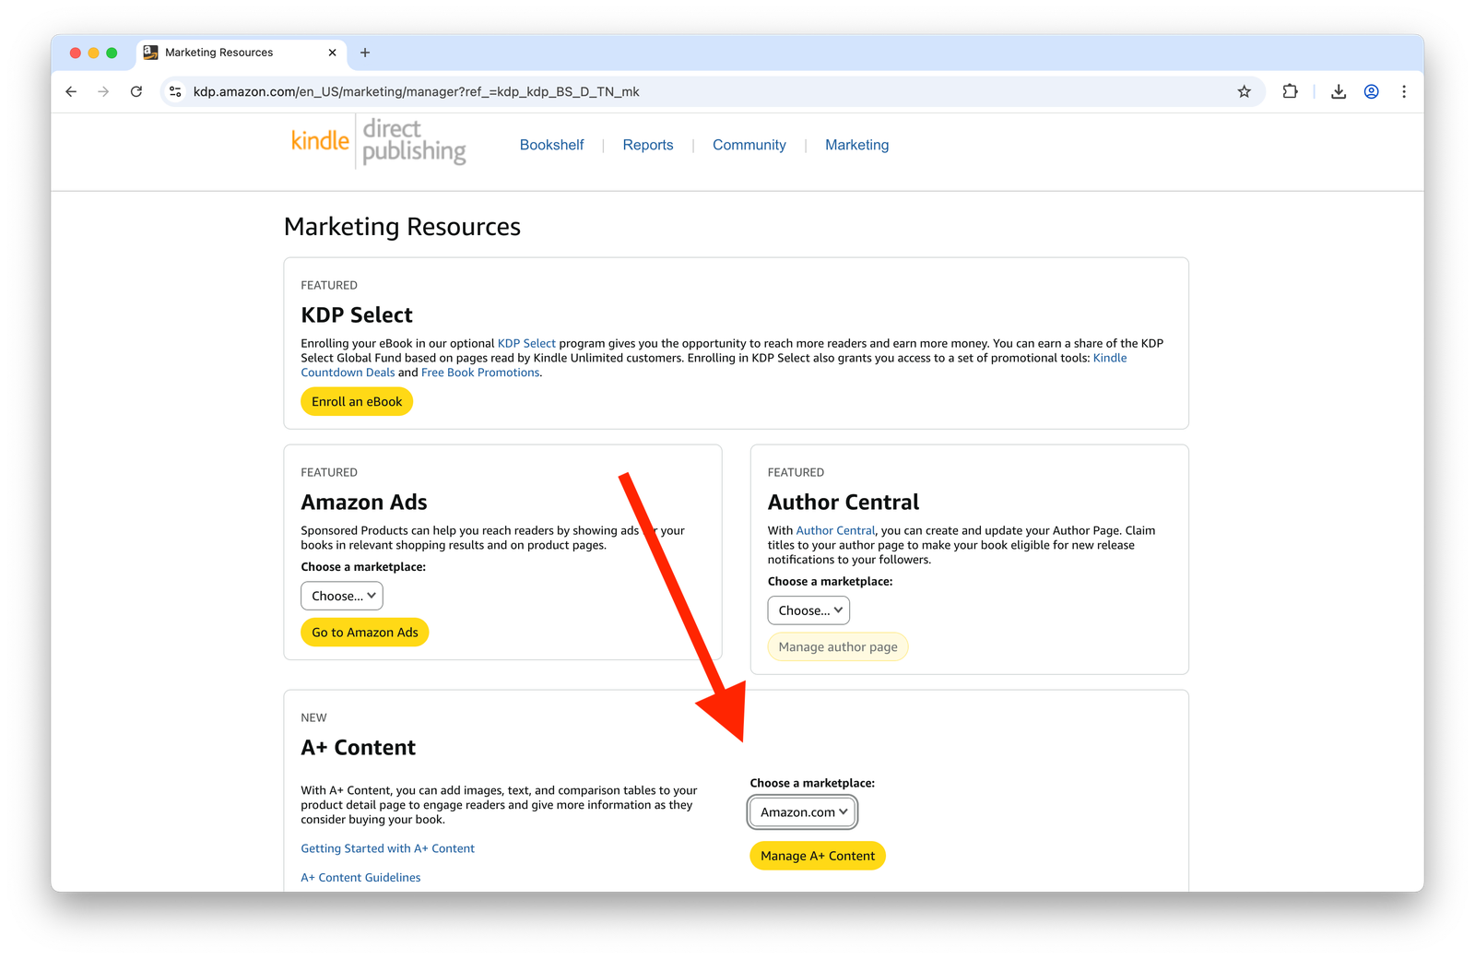Click the browser profile account icon

click(1371, 91)
